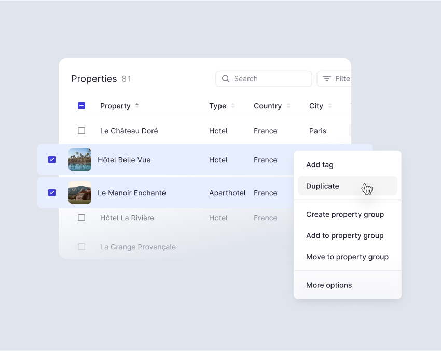
Task: Select Add to property group
Action: point(345,235)
